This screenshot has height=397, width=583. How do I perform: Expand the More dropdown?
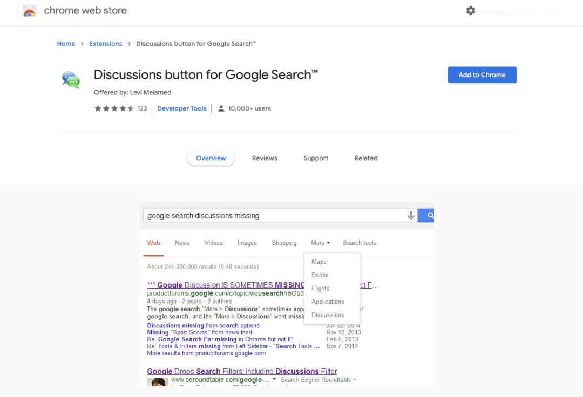click(321, 243)
